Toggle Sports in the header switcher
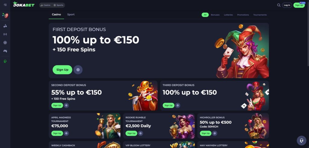This screenshot has width=309, height=148. [x=58, y=5]
